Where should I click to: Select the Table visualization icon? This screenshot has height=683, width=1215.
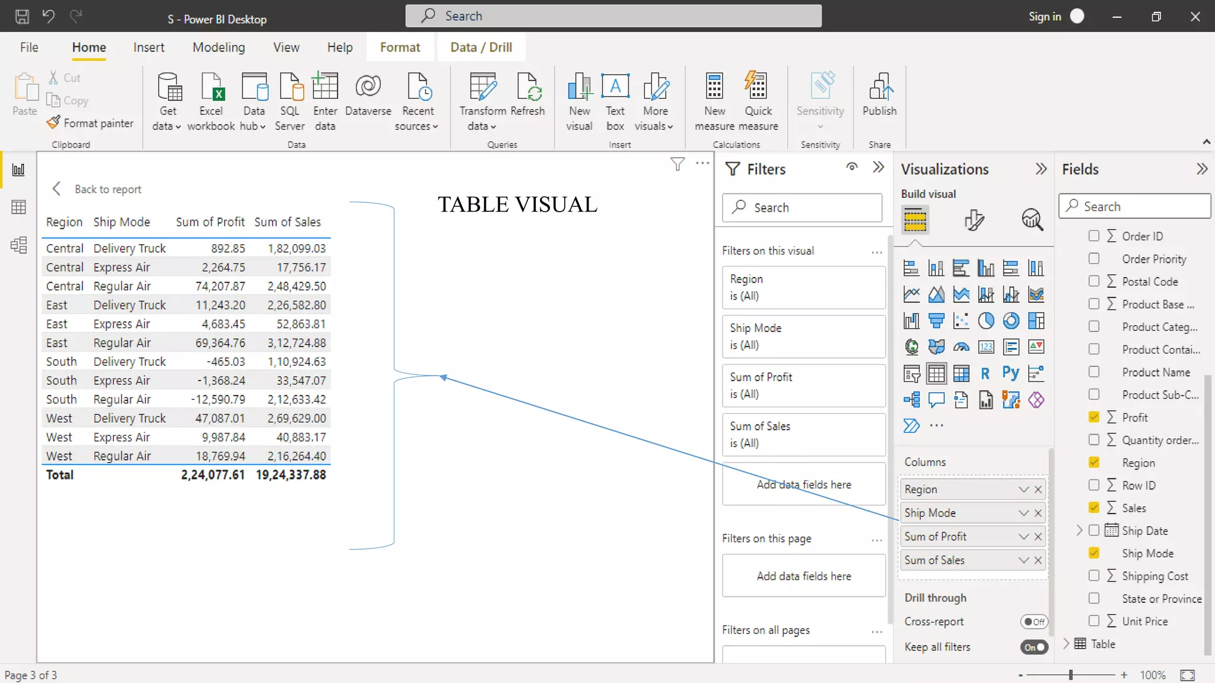pos(936,374)
